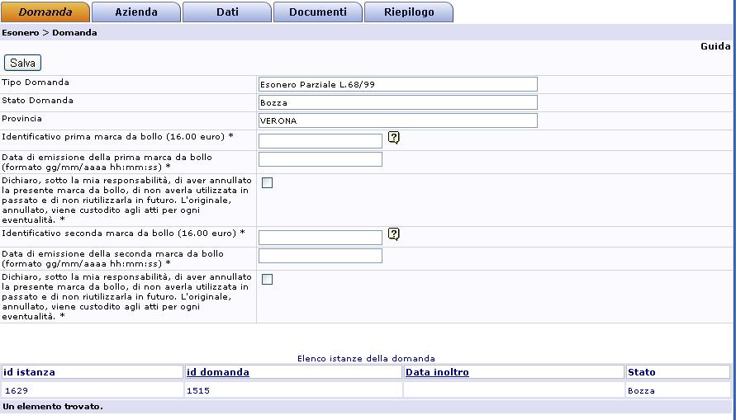Focus the first marca da bollo emission date field

tap(320, 159)
